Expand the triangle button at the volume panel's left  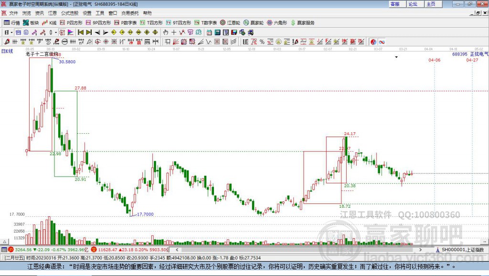pos(4,242)
